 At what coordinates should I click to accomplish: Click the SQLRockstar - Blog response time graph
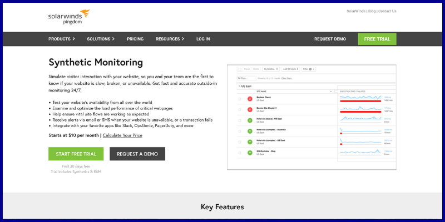(360, 152)
